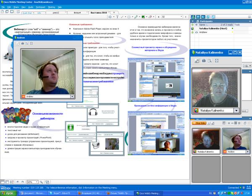Viewport: 252px width, 196px height.
Task: Open the Audio menu
Action: pyautogui.click(x=31, y=7)
